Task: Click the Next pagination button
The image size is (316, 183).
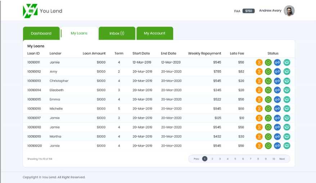Action: point(282,159)
